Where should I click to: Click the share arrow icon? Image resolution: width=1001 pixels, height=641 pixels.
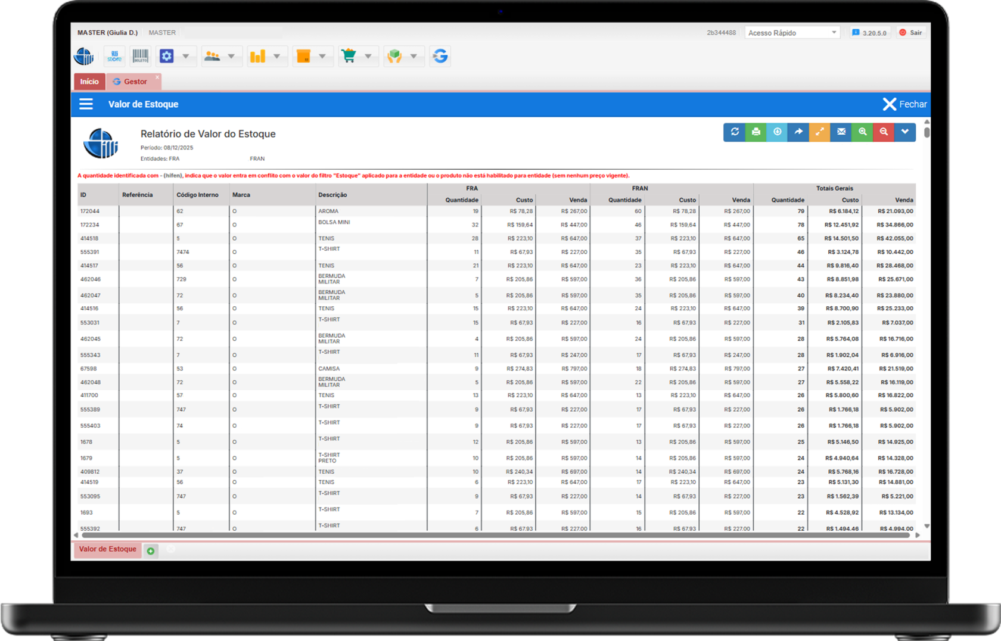798,132
